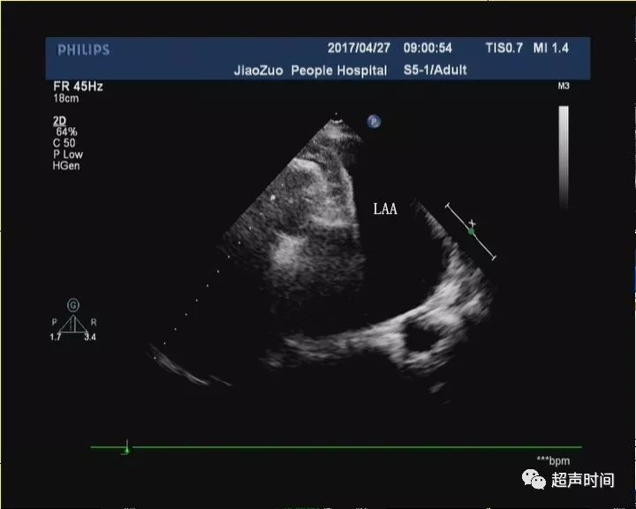
Task: Click the ECG trigger marker on green trace
Action: click(x=127, y=448)
